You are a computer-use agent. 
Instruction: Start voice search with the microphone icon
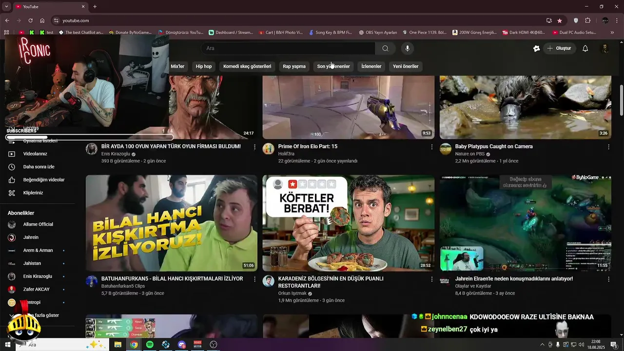pos(408,48)
